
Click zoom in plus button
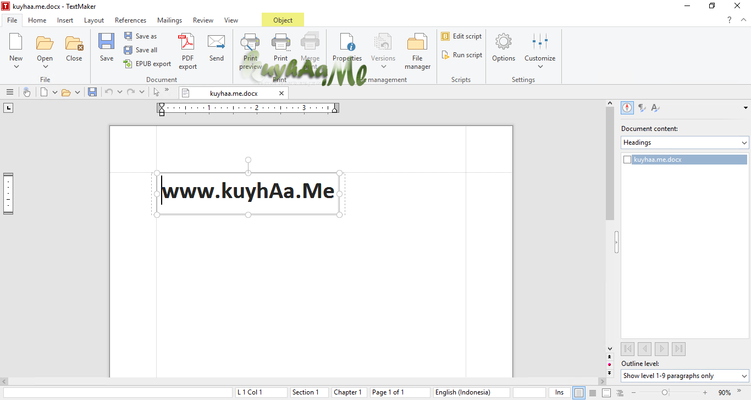coord(705,392)
